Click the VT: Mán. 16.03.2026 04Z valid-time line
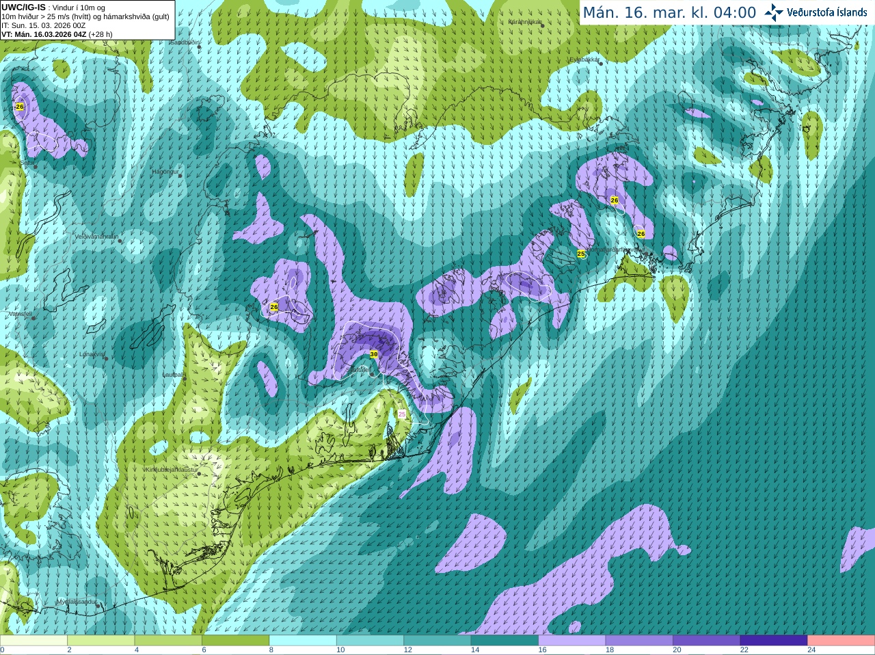 pos(57,34)
